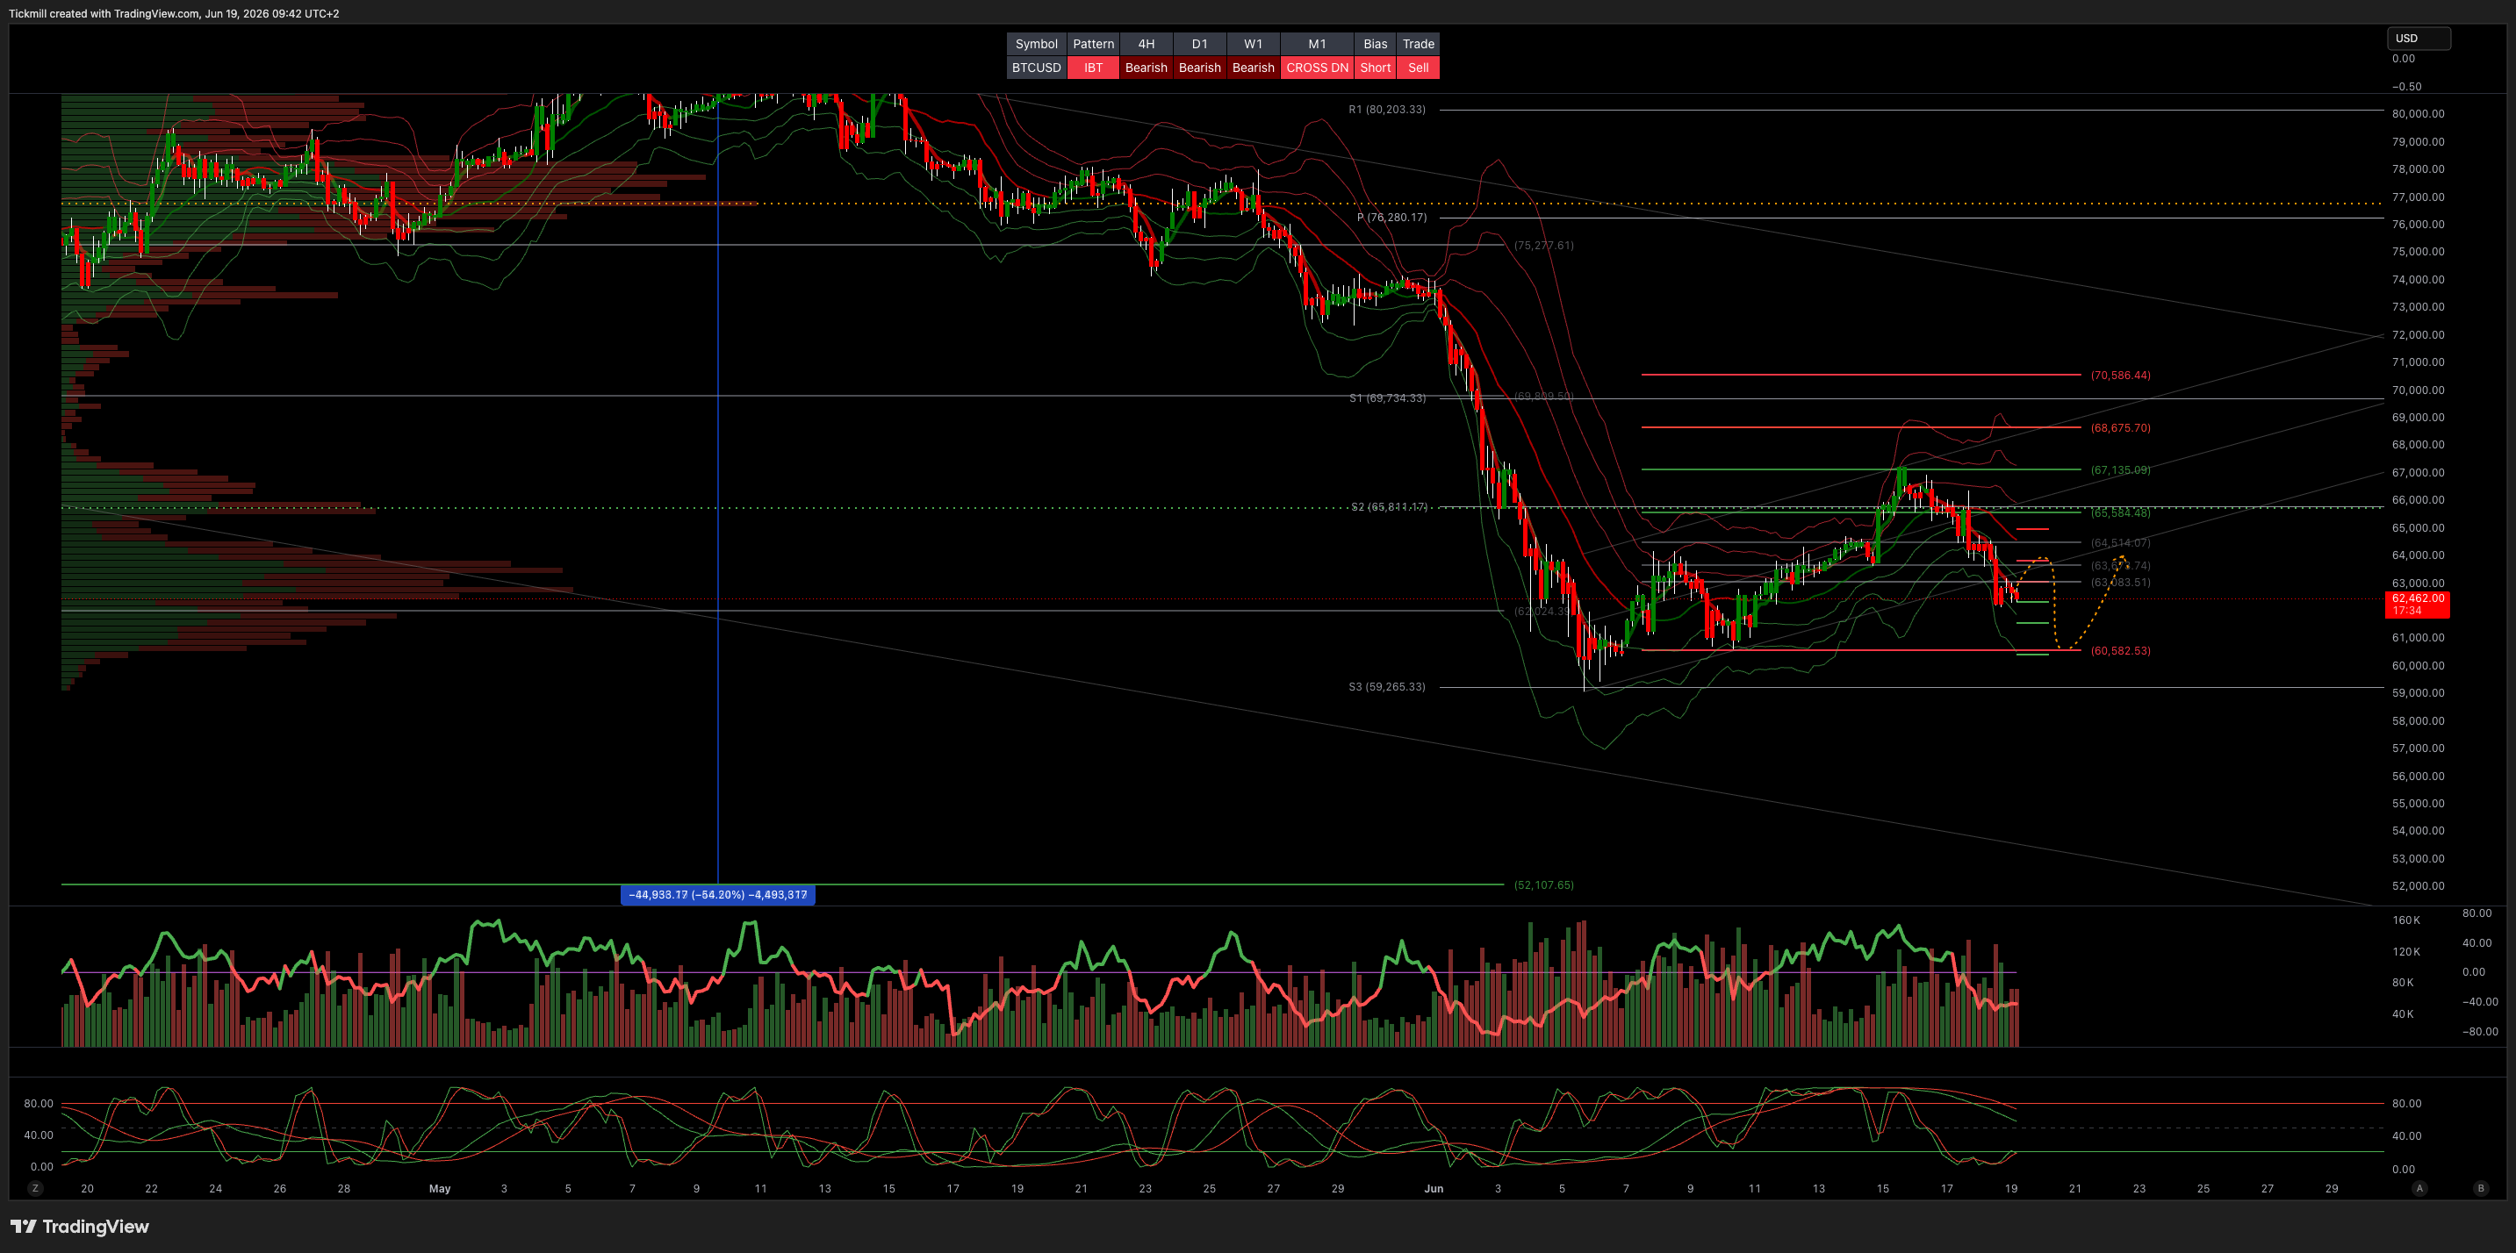
Task: Toggle the B scale button in the corner
Action: point(2480,1187)
